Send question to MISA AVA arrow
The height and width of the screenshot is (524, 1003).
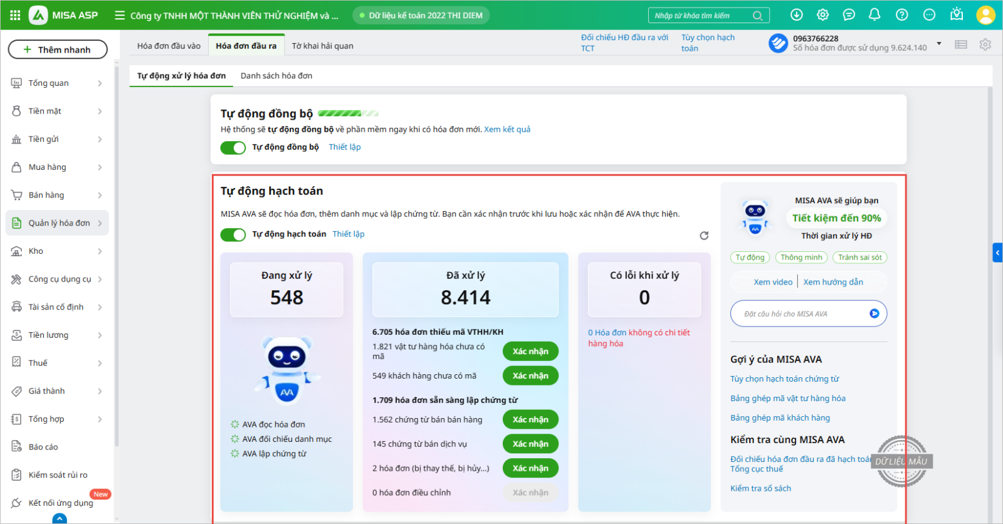[874, 313]
